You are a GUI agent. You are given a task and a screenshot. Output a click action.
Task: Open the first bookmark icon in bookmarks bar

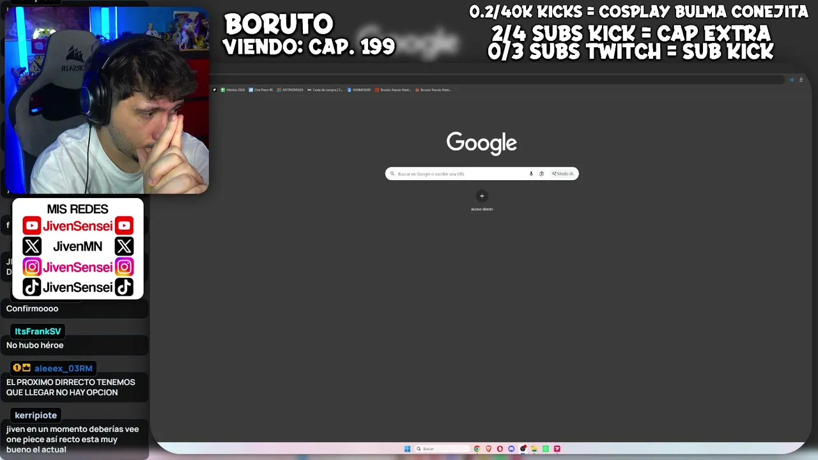click(x=215, y=90)
